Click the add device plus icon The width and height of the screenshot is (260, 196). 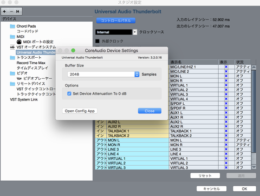point(4,11)
